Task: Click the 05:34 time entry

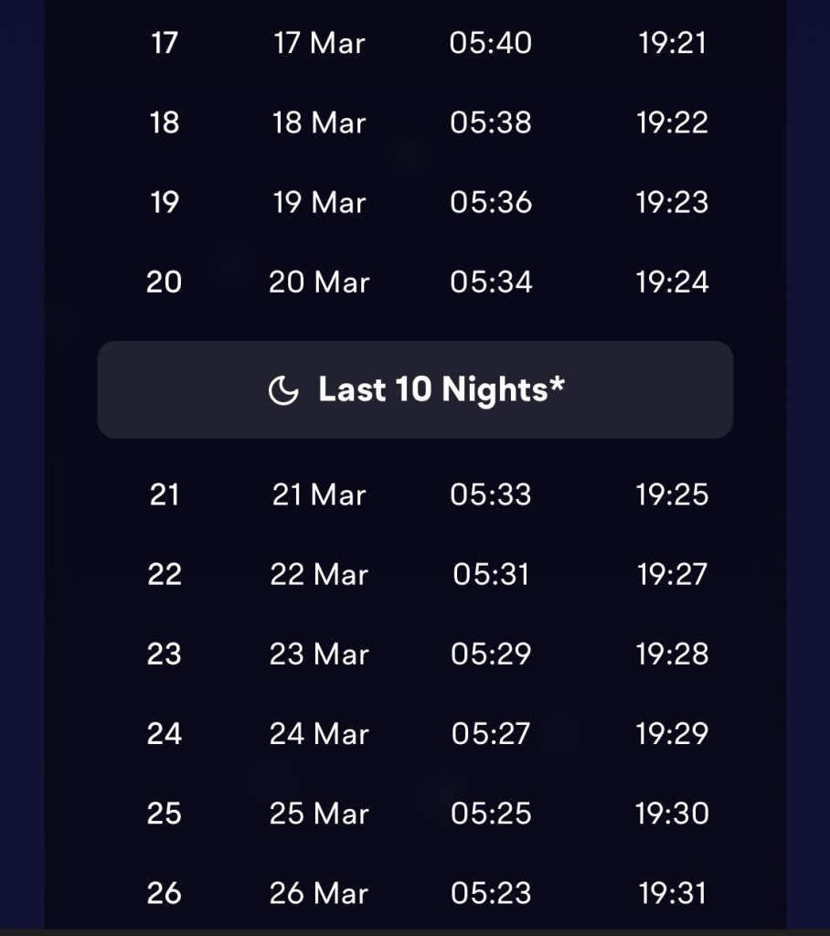Action: click(491, 282)
